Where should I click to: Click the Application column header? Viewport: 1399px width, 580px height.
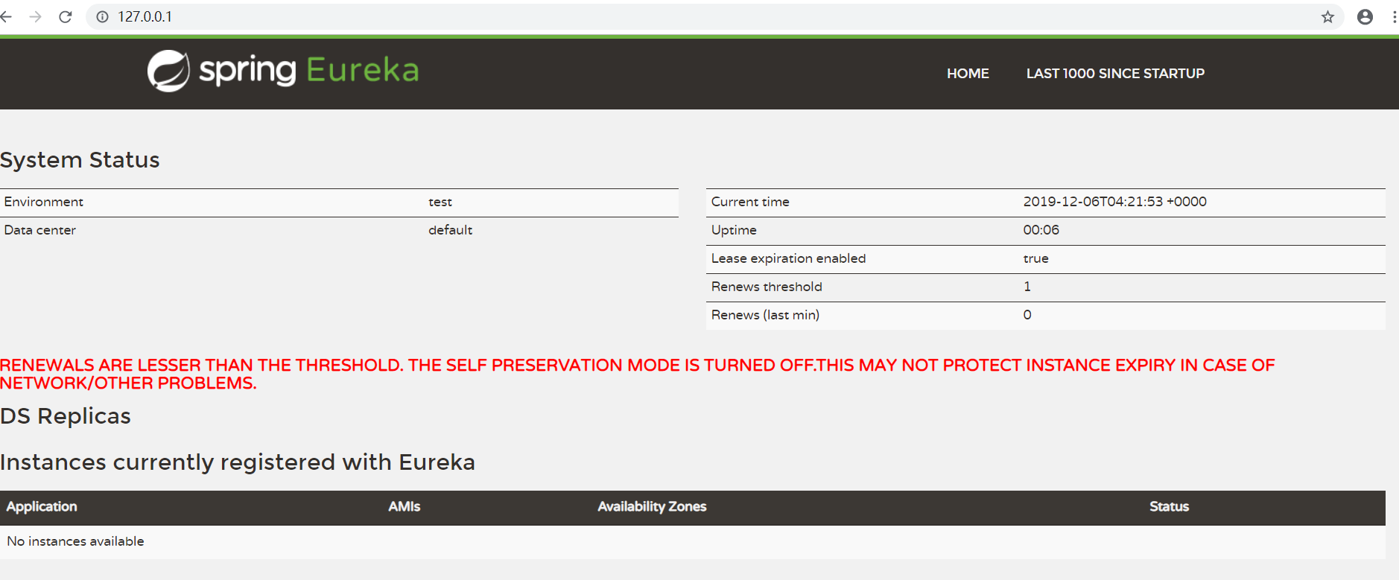(42, 506)
